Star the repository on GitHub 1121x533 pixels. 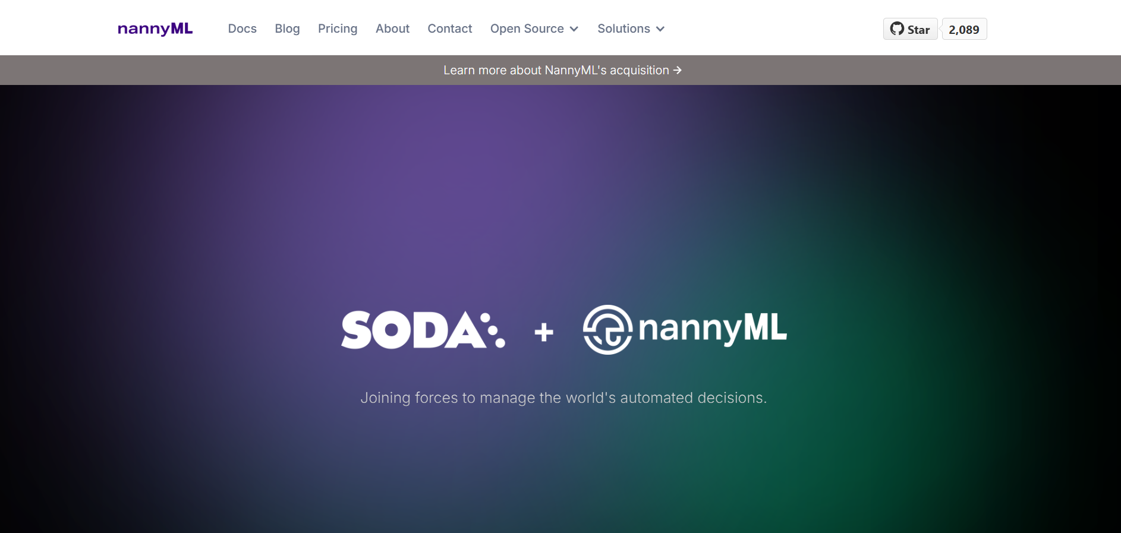coord(911,29)
